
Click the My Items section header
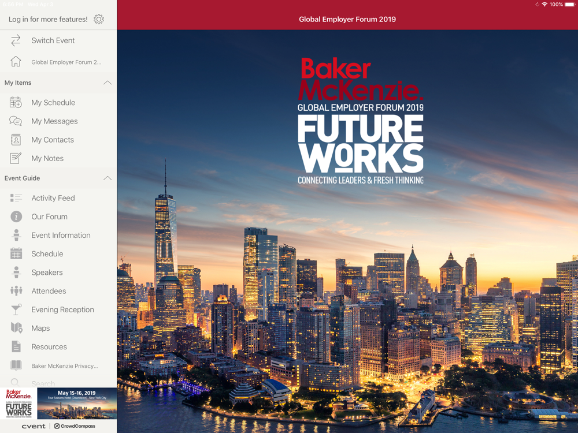(58, 83)
